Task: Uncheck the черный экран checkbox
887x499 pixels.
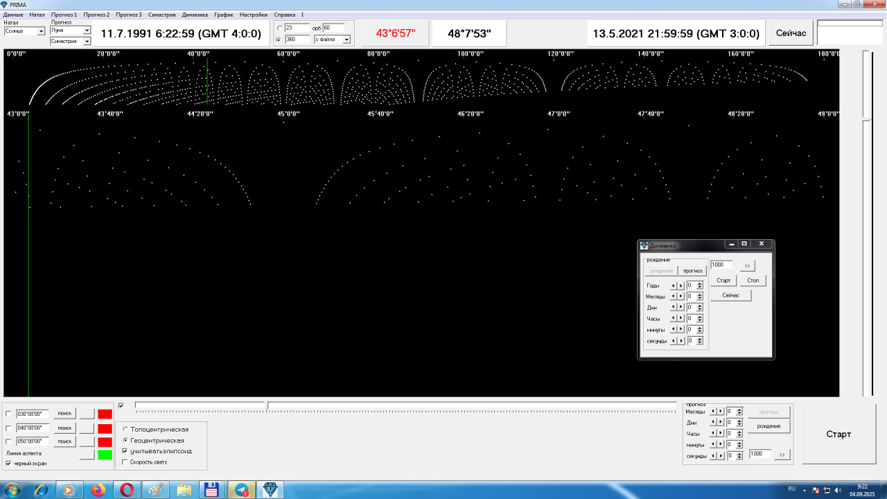Action: 8,463
